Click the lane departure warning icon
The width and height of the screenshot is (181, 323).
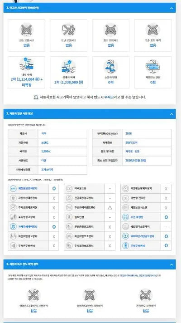click(13, 236)
